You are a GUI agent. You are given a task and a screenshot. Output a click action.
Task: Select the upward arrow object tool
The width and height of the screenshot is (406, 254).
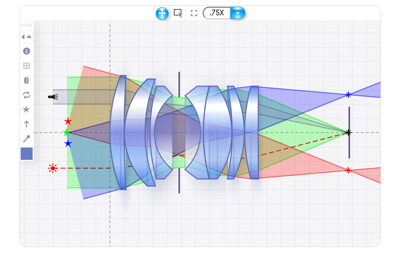[27, 124]
